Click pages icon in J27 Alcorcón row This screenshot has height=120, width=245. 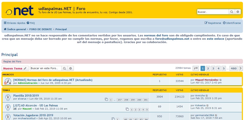[127, 109]
